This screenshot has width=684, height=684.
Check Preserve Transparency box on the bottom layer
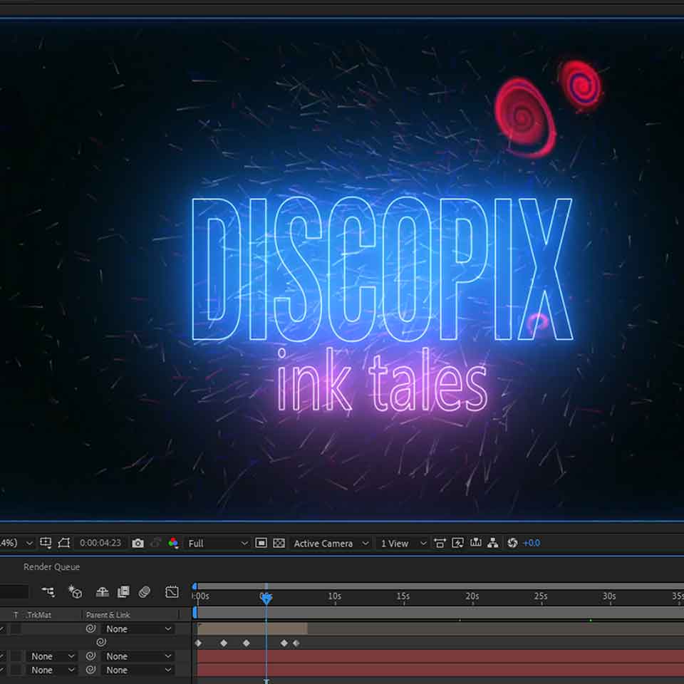pyautogui.click(x=16, y=670)
